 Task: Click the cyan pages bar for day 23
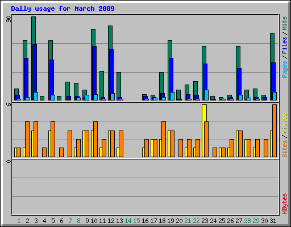[x=206, y=95]
